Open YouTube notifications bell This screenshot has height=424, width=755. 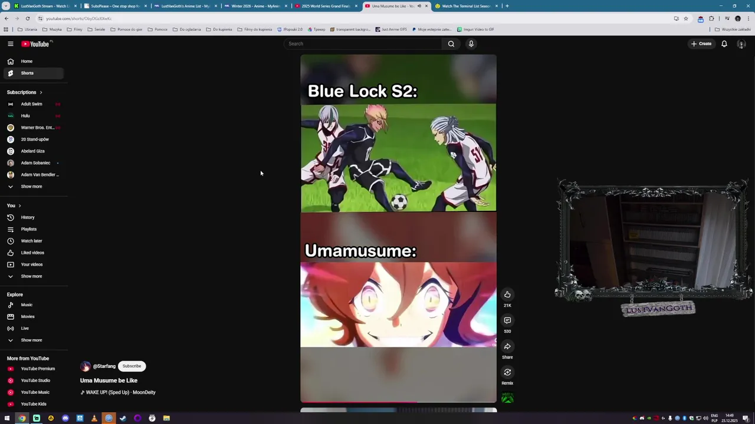[x=724, y=44]
